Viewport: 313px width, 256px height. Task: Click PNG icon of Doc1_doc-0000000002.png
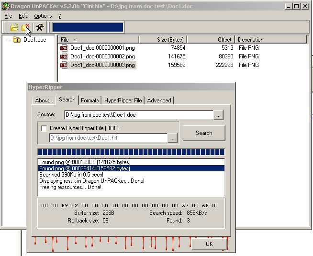pyautogui.click(x=64, y=56)
